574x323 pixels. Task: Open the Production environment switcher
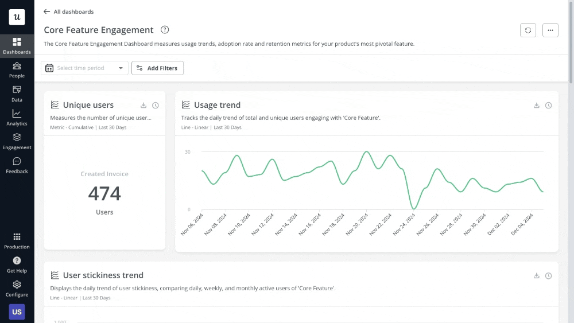click(x=17, y=240)
